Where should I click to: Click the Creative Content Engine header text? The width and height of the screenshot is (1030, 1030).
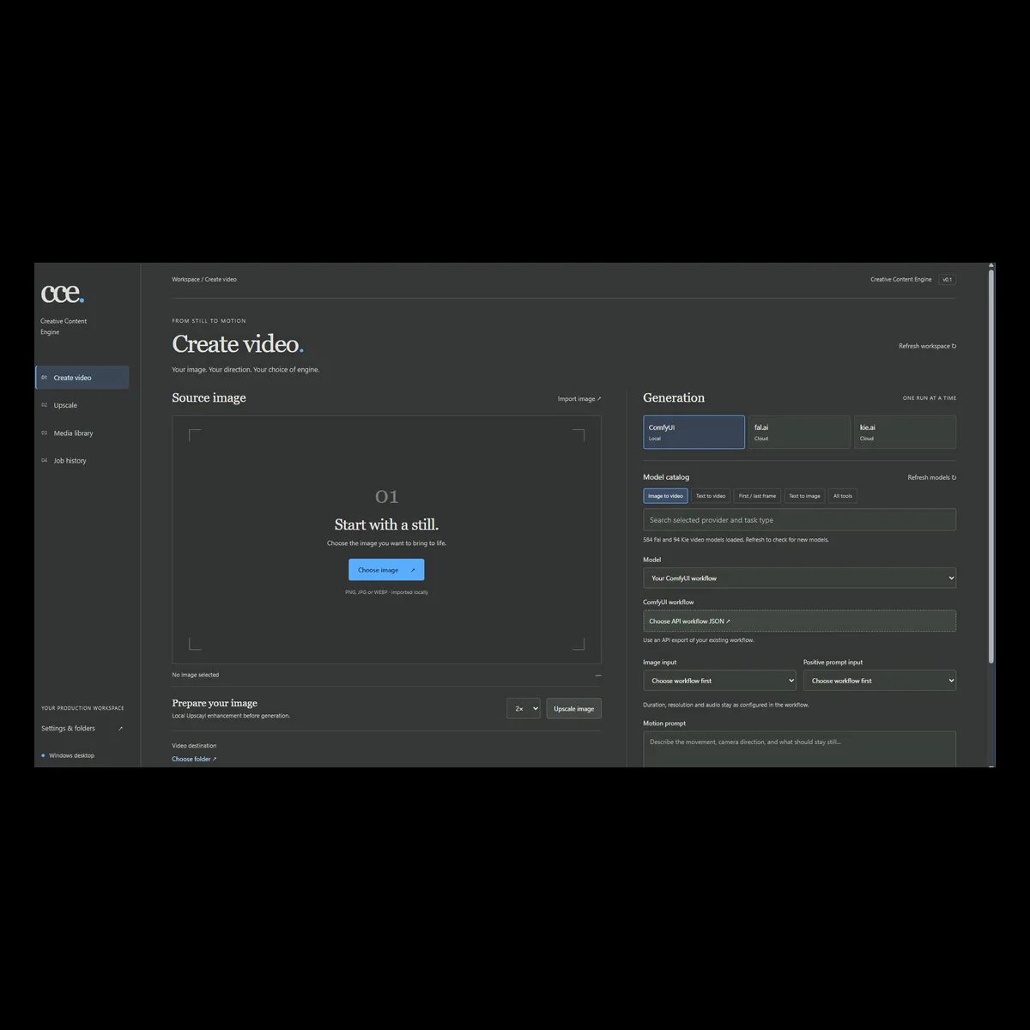click(x=901, y=280)
